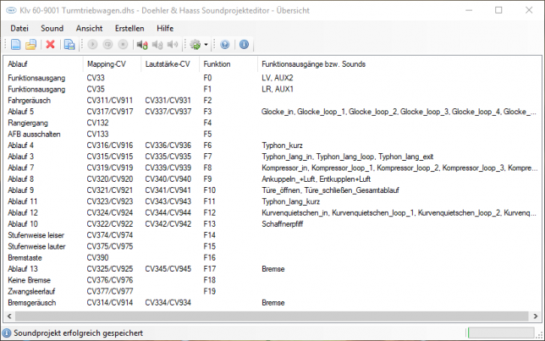The image size is (545, 341).
Task: Select the Bremstaste row
Action: 272,257
